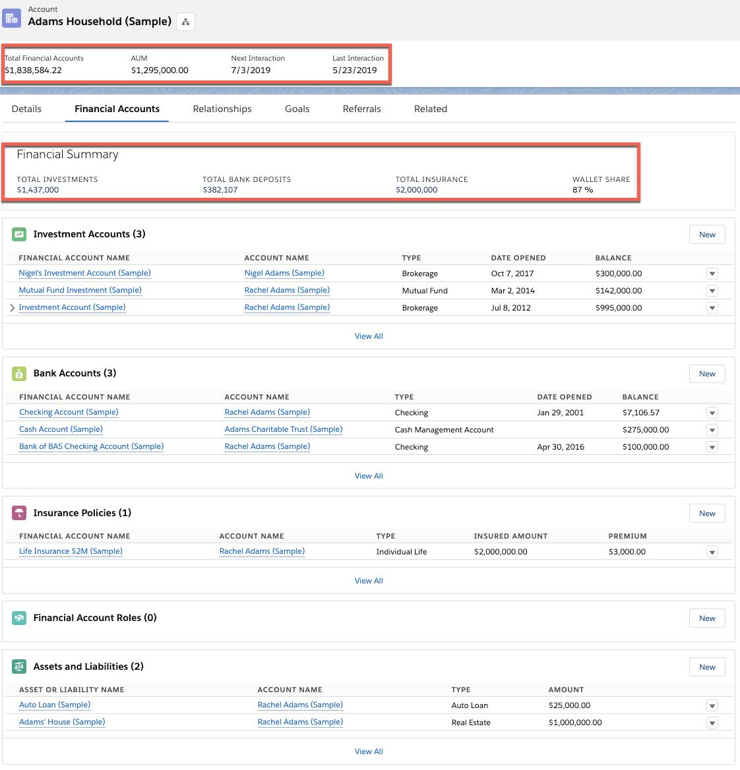Switch to the Goals tab
The image size is (740, 770).
297,109
